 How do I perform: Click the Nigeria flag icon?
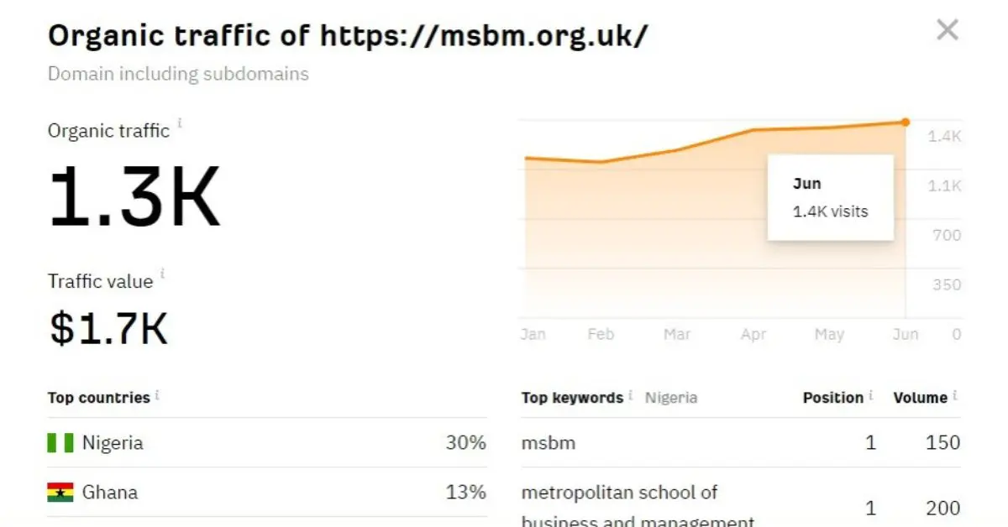tap(60, 443)
